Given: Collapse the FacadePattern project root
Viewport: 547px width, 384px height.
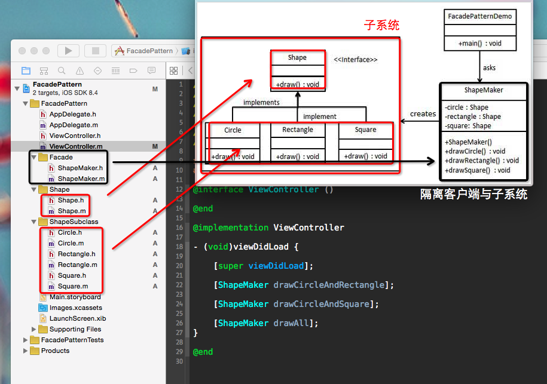Looking at the screenshot, I should (x=17, y=88).
